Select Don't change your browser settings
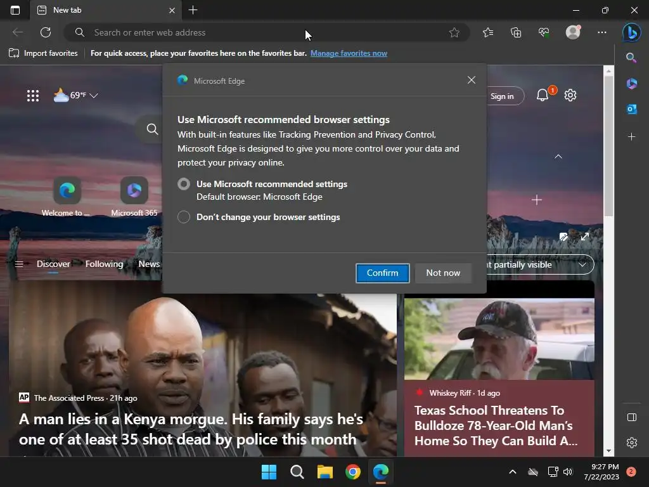The width and height of the screenshot is (649, 487). coord(184,217)
